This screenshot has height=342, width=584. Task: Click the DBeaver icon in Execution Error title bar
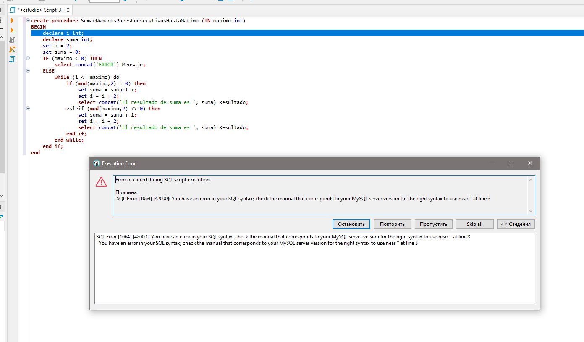tap(97, 163)
